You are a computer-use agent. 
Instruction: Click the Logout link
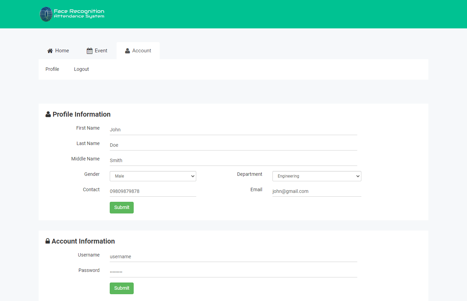[x=81, y=69]
